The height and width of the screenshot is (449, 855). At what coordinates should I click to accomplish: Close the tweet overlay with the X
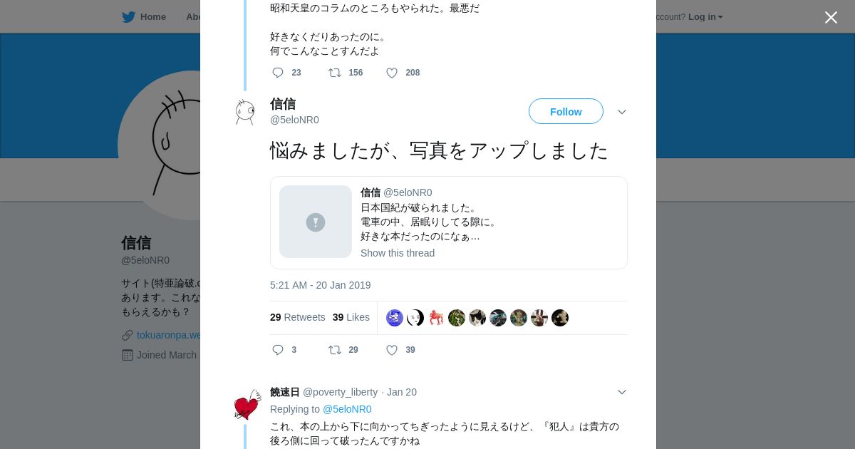[x=831, y=17]
